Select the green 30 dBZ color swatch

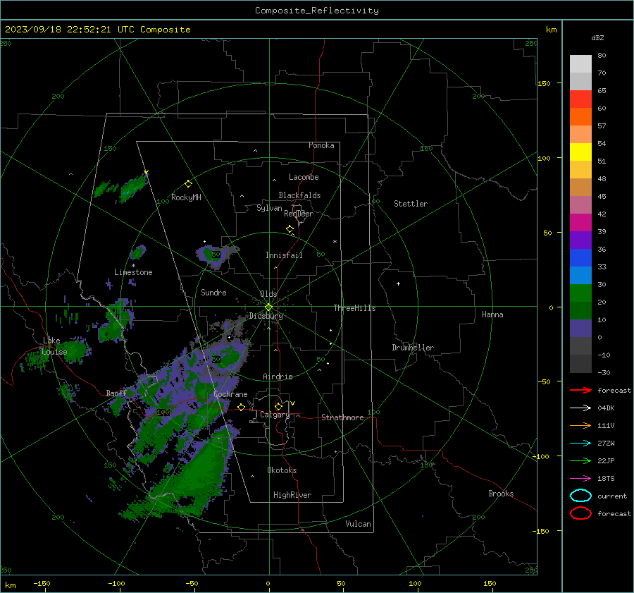(x=580, y=293)
